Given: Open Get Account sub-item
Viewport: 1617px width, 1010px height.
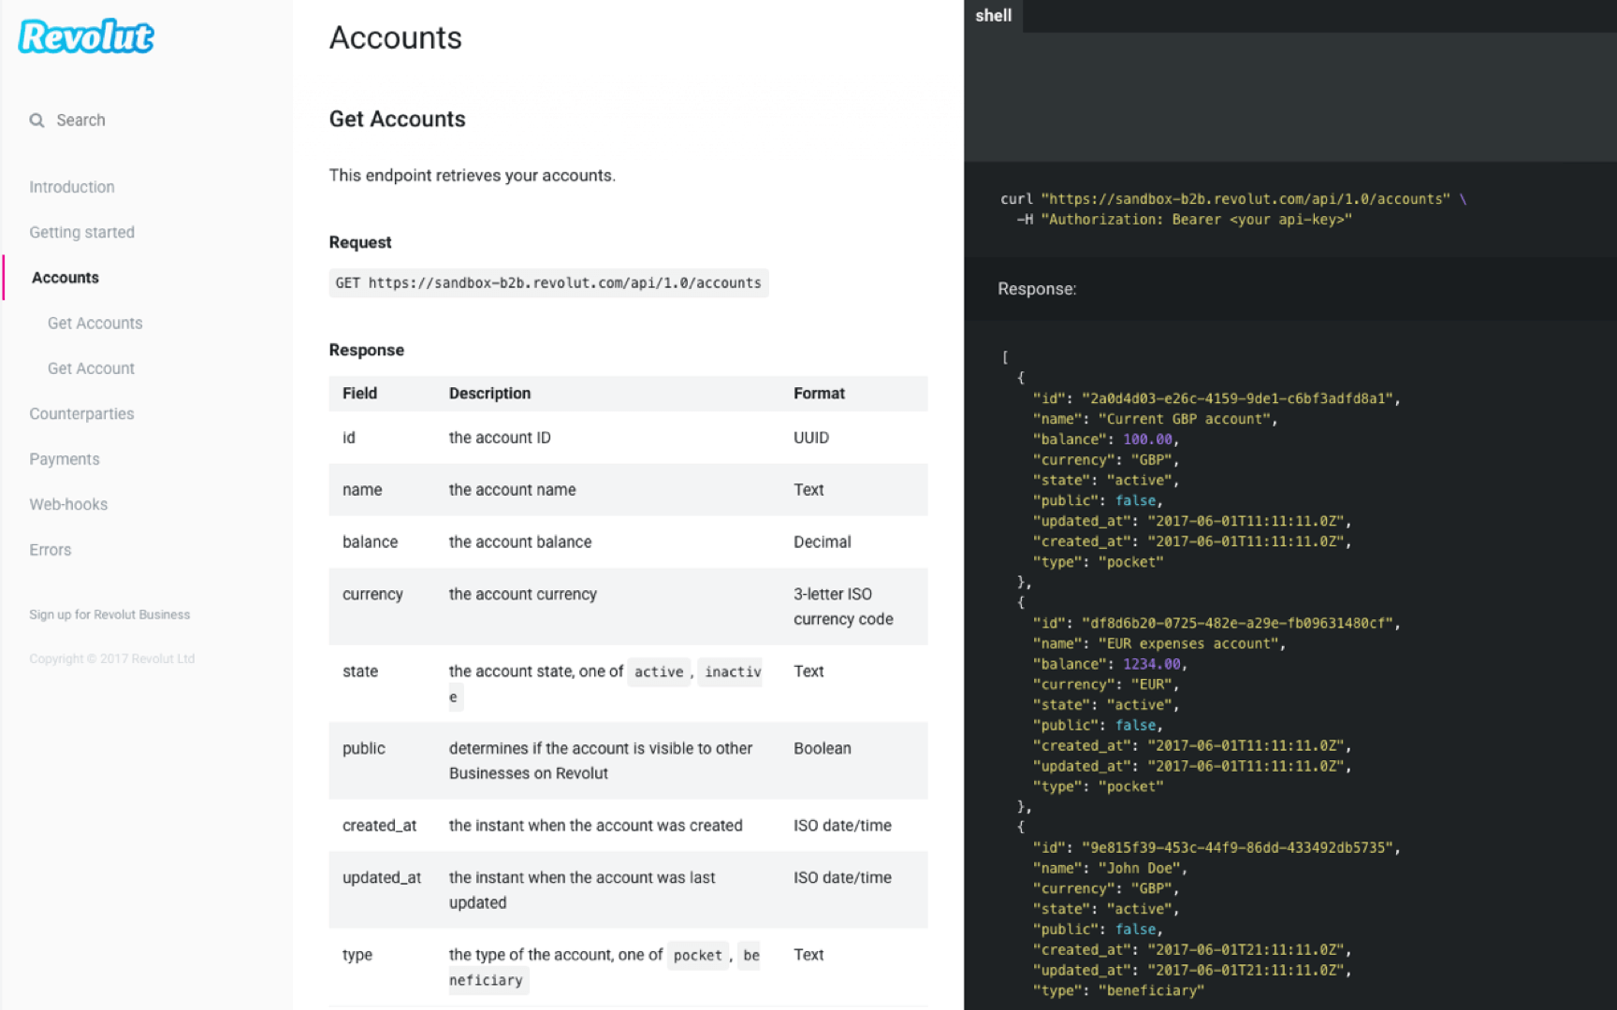Looking at the screenshot, I should [x=91, y=368].
